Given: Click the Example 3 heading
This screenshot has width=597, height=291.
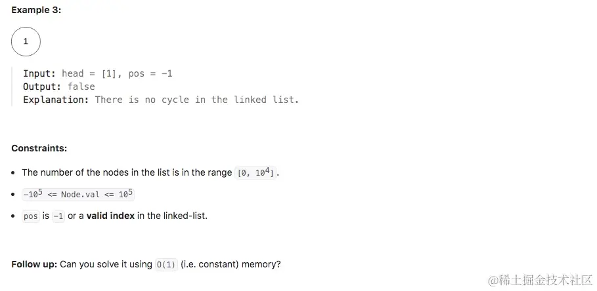Looking at the screenshot, I should click(36, 10).
